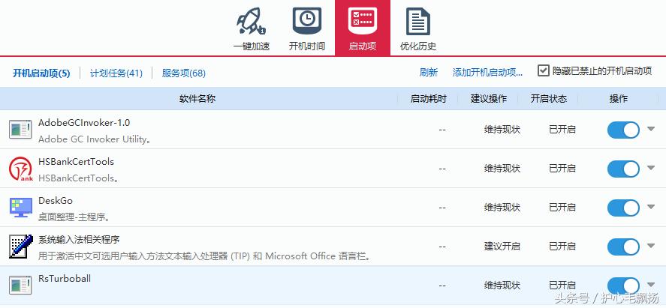Click the RsTurboball program icon
666x308 pixels.
pyautogui.click(x=20, y=285)
